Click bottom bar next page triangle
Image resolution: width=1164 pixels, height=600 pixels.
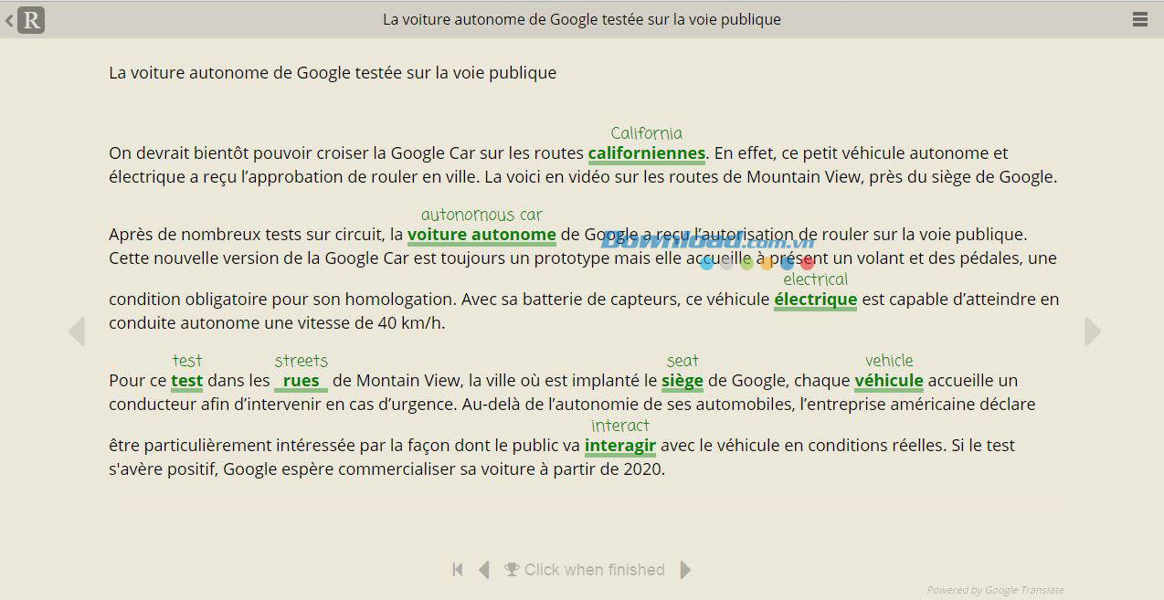pos(685,570)
